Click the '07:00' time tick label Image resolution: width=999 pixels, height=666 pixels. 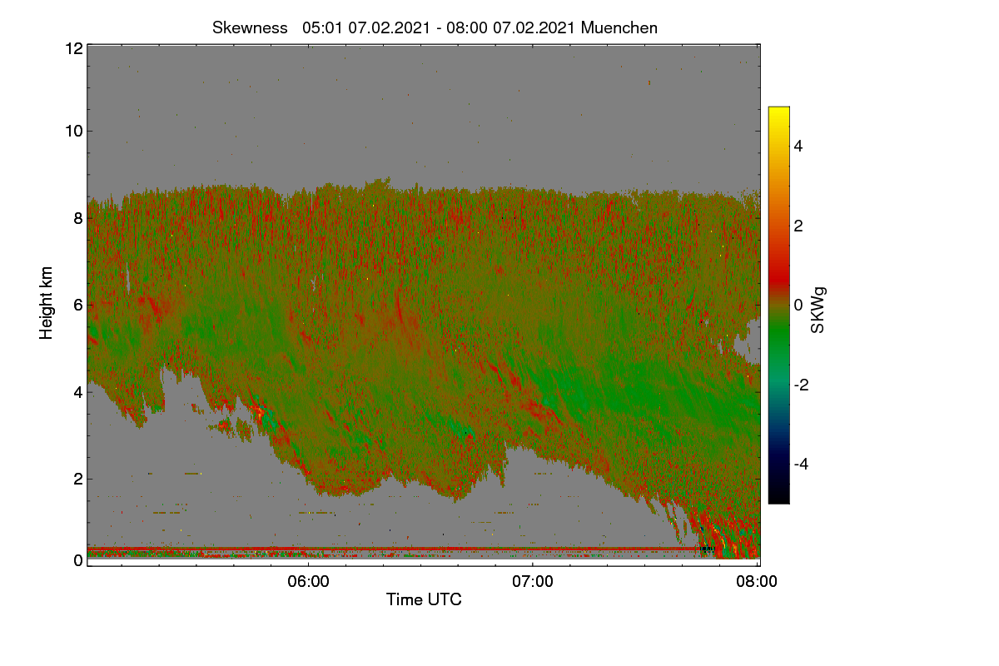pyautogui.click(x=533, y=582)
